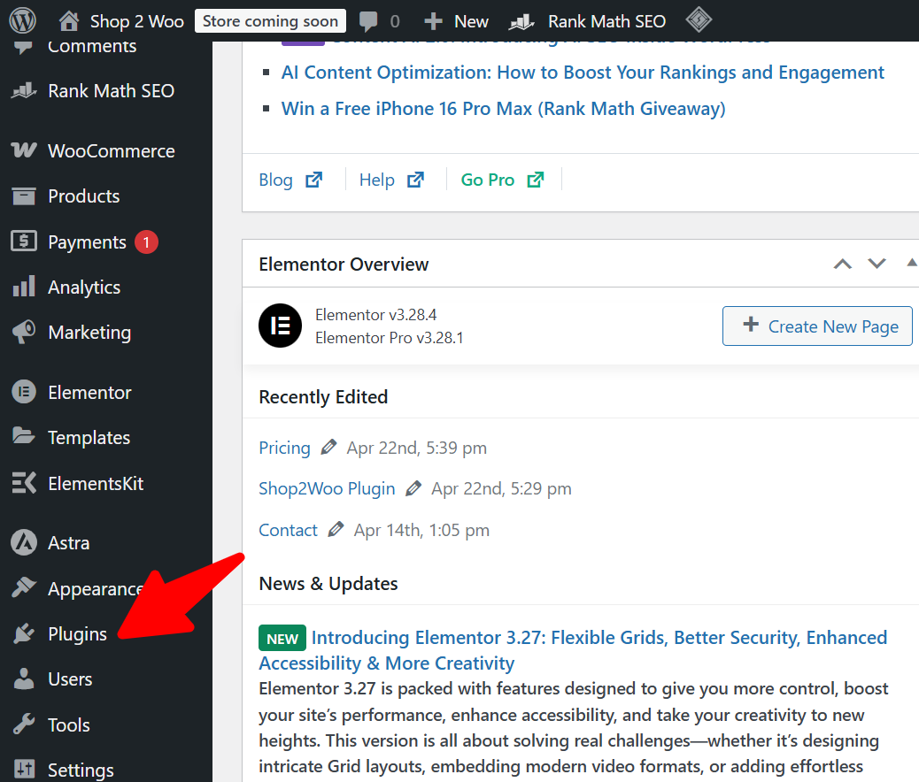Open Win a Free iPhone 16 Pro Max link
Viewport: 919px width, 782px height.
coord(504,109)
